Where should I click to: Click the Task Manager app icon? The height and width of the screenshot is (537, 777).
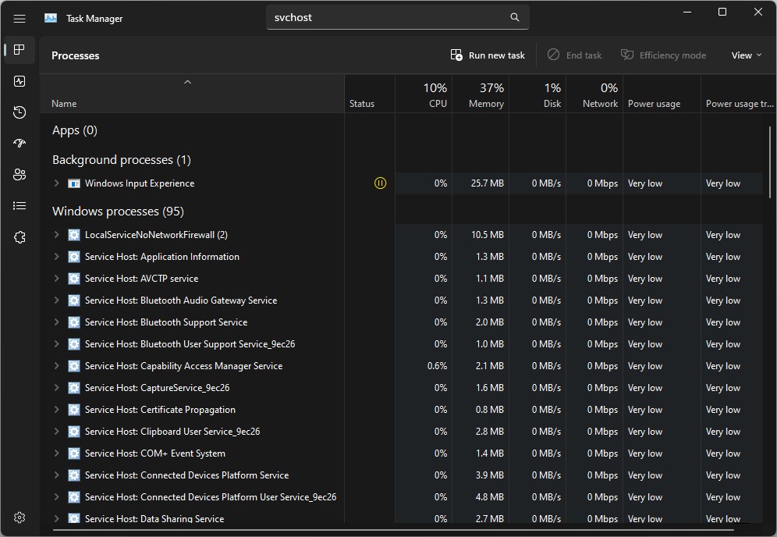pos(51,19)
